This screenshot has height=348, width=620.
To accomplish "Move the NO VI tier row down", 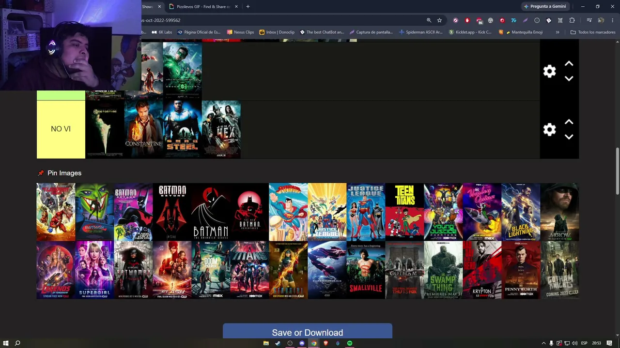I will click(569, 137).
